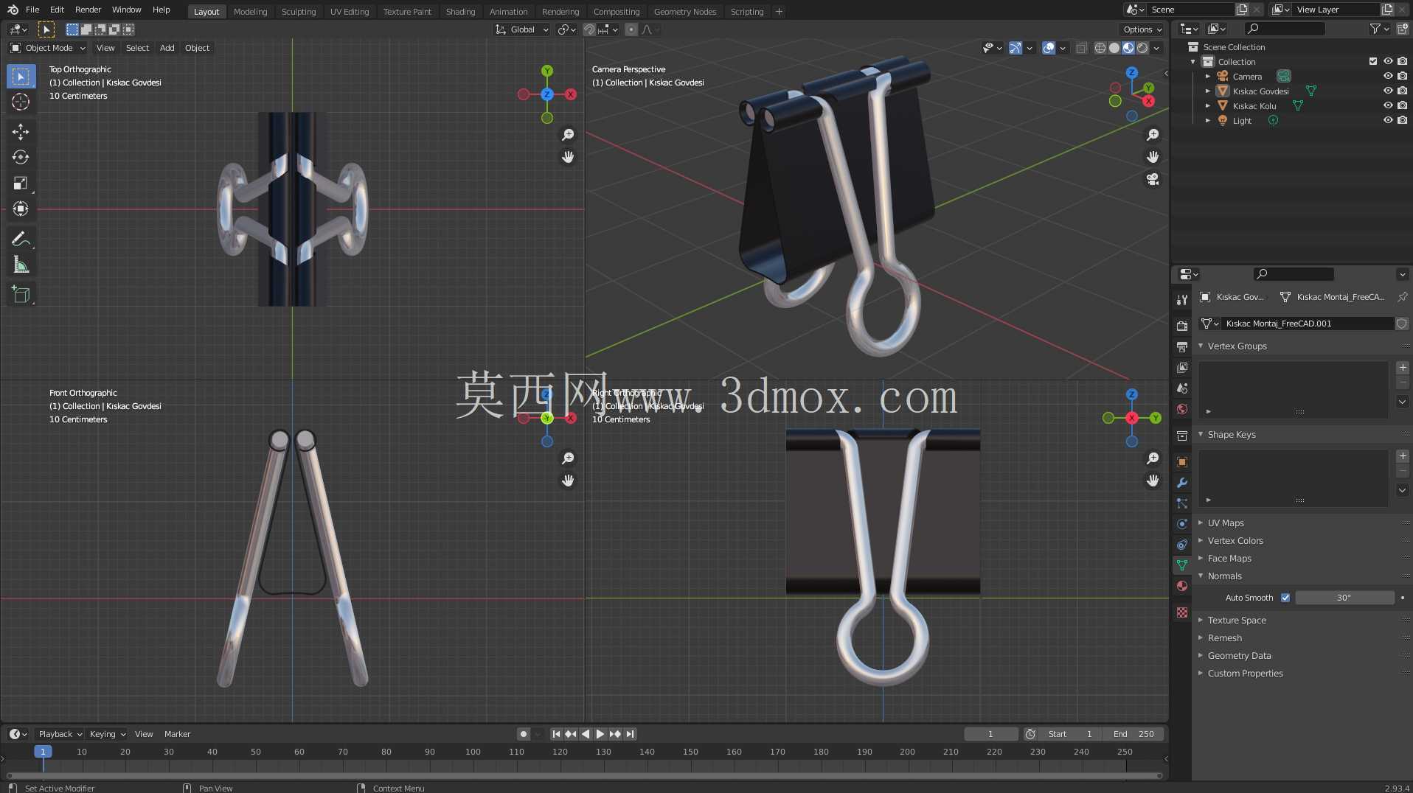The image size is (1413, 793).
Task: Collapse the Normals panel
Action: tap(1201, 576)
